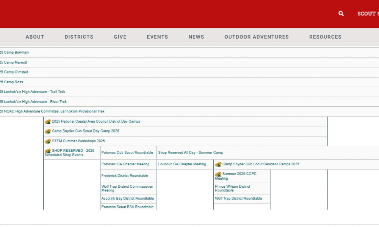The image size is (379, 227).
Task: Open Wolf Trap District Roundtable event
Action: (x=238, y=198)
